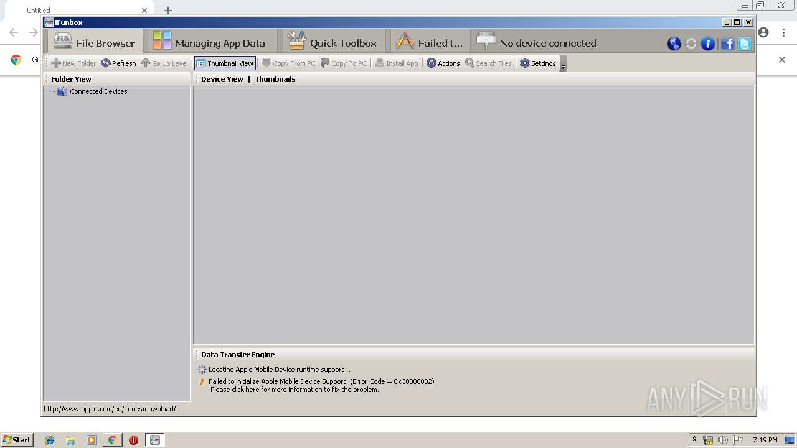Click the network tray icon

tap(708, 440)
